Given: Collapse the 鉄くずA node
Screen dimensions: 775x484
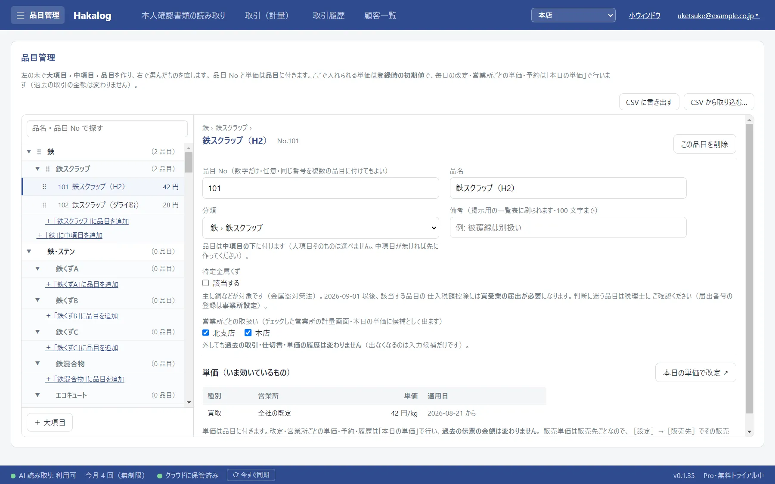Looking at the screenshot, I should 37,268.
